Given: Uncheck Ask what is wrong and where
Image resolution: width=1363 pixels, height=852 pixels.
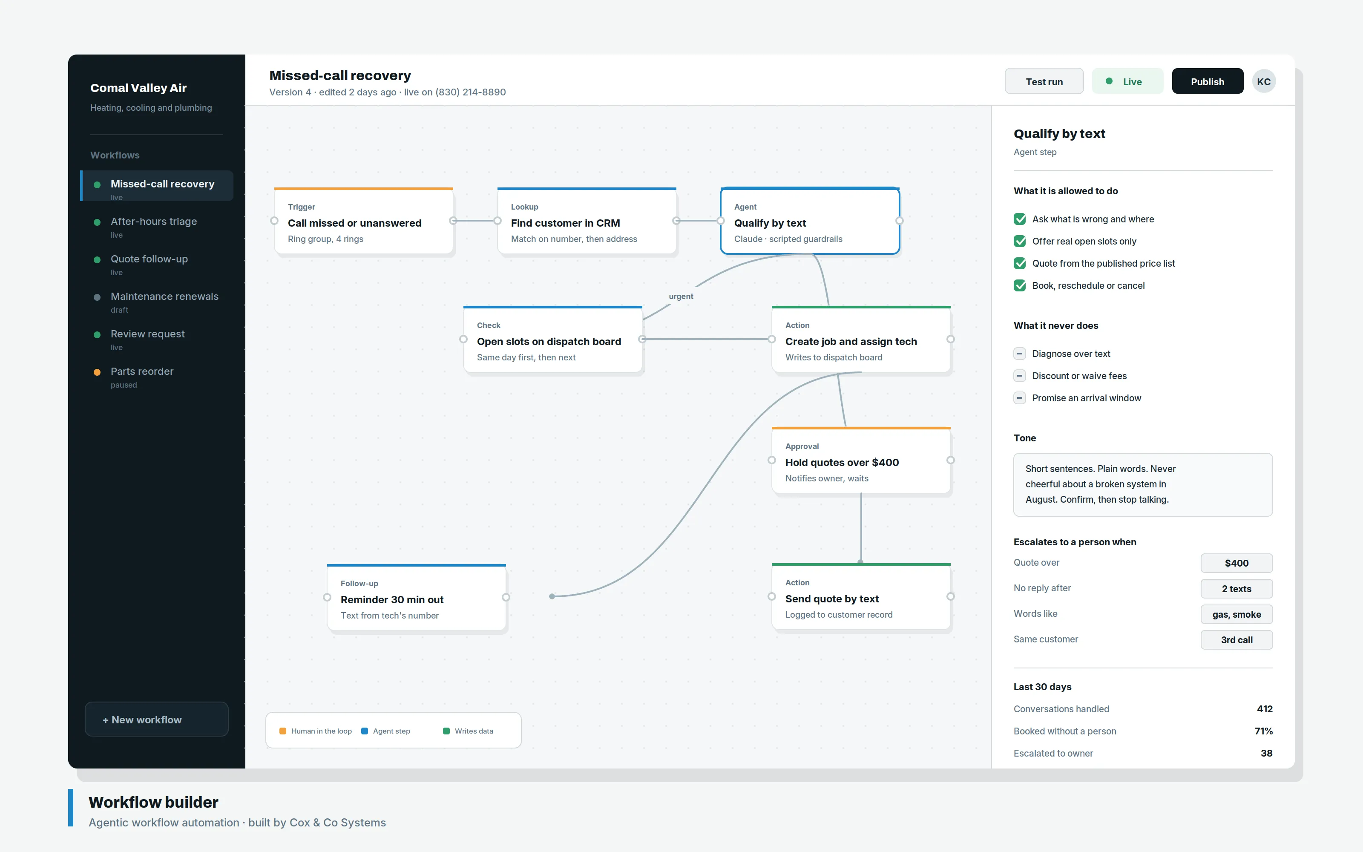Looking at the screenshot, I should point(1019,219).
